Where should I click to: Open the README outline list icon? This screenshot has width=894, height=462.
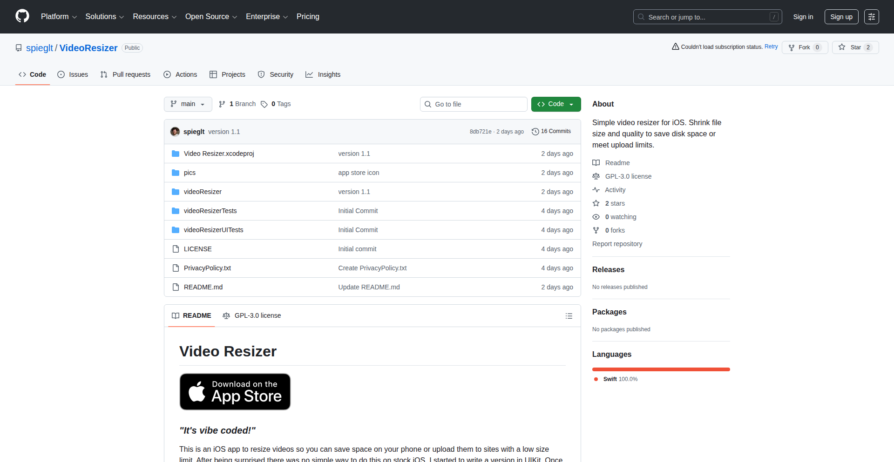(569, 316)
